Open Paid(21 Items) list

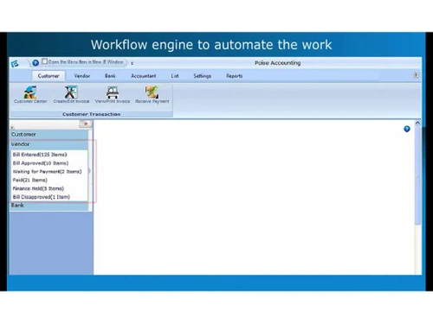pyautogui.click(x=30, y=181)
